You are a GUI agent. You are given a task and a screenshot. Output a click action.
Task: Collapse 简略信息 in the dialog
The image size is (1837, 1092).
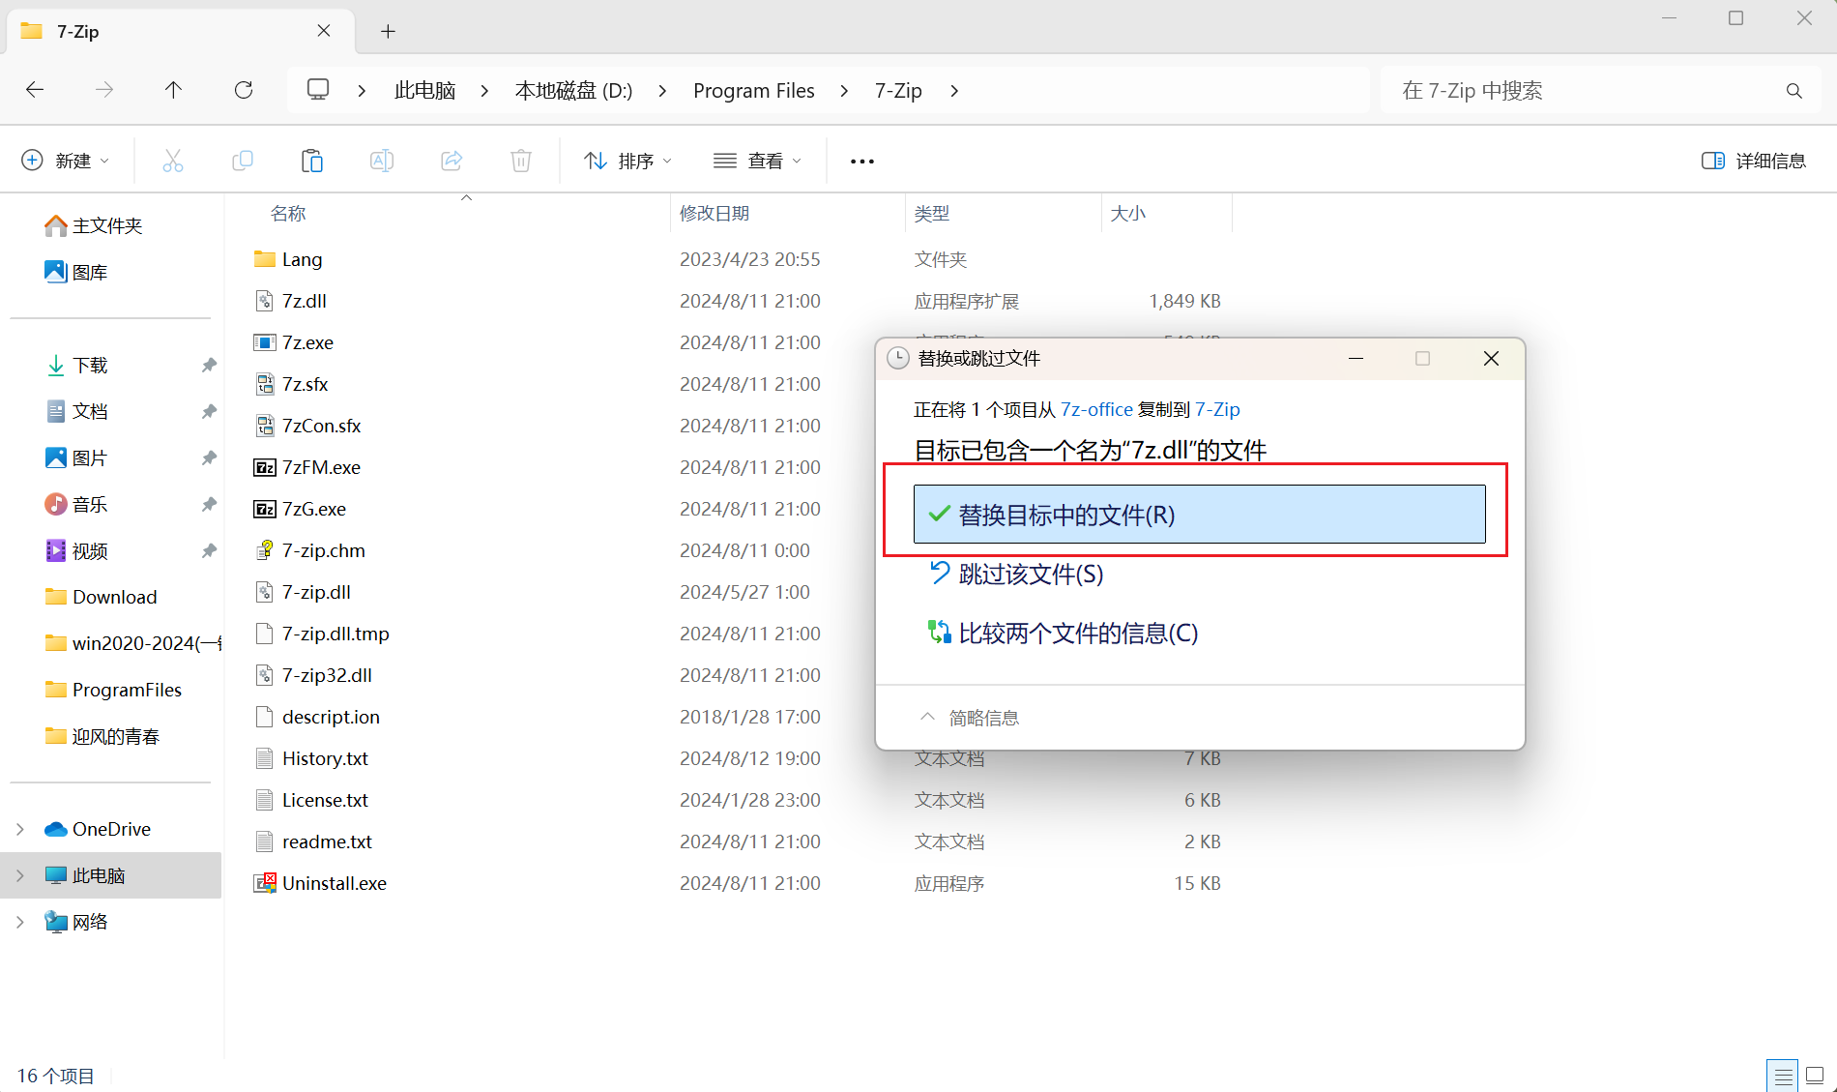(x=969, y=718)
